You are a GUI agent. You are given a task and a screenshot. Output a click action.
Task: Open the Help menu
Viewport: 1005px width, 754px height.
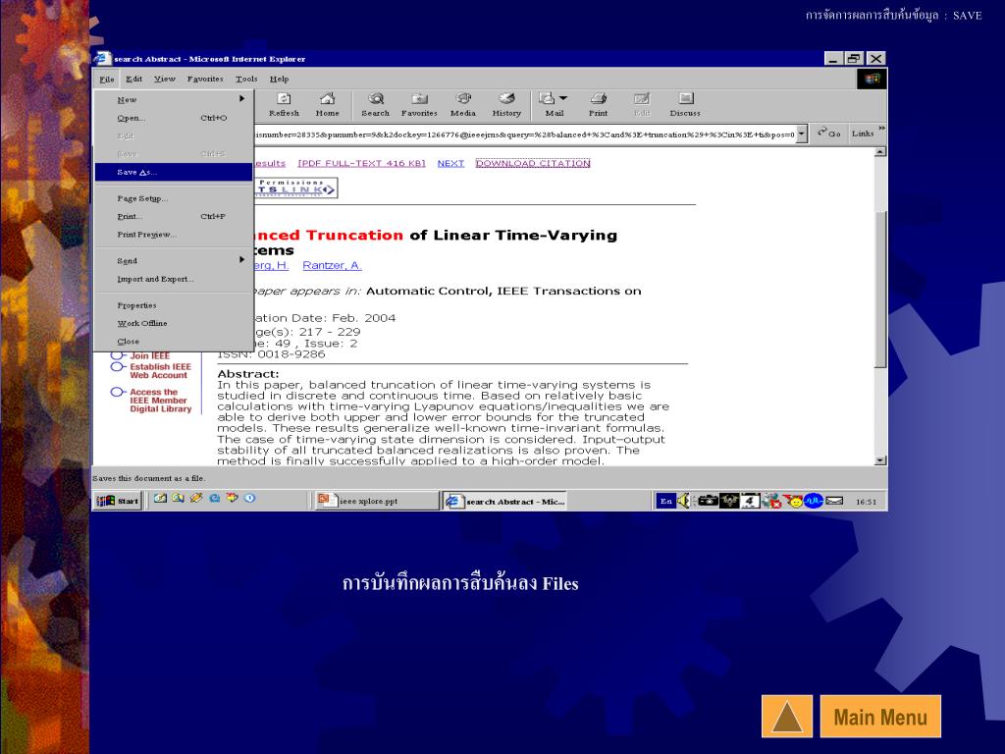279,79
